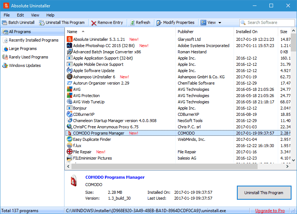Show Recently Installed Programs in the sidebar
The height and width of the screenshot is (214, 297).
pyautogui.click(x=34, y=40)
